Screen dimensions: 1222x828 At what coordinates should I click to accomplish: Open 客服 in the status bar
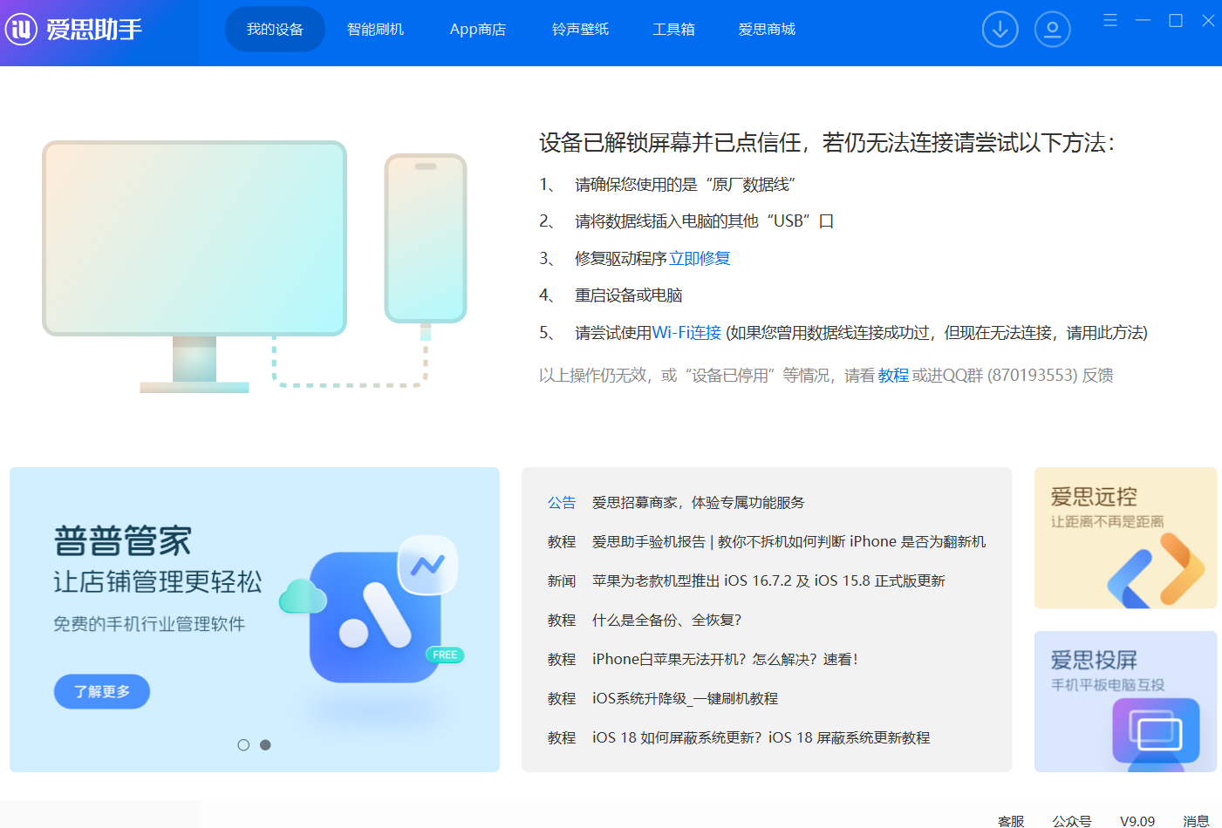pyautogui.click(x=1010, y=821)
